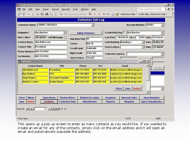Open the Window menu
190x142 pixels.
coord(85,9)
